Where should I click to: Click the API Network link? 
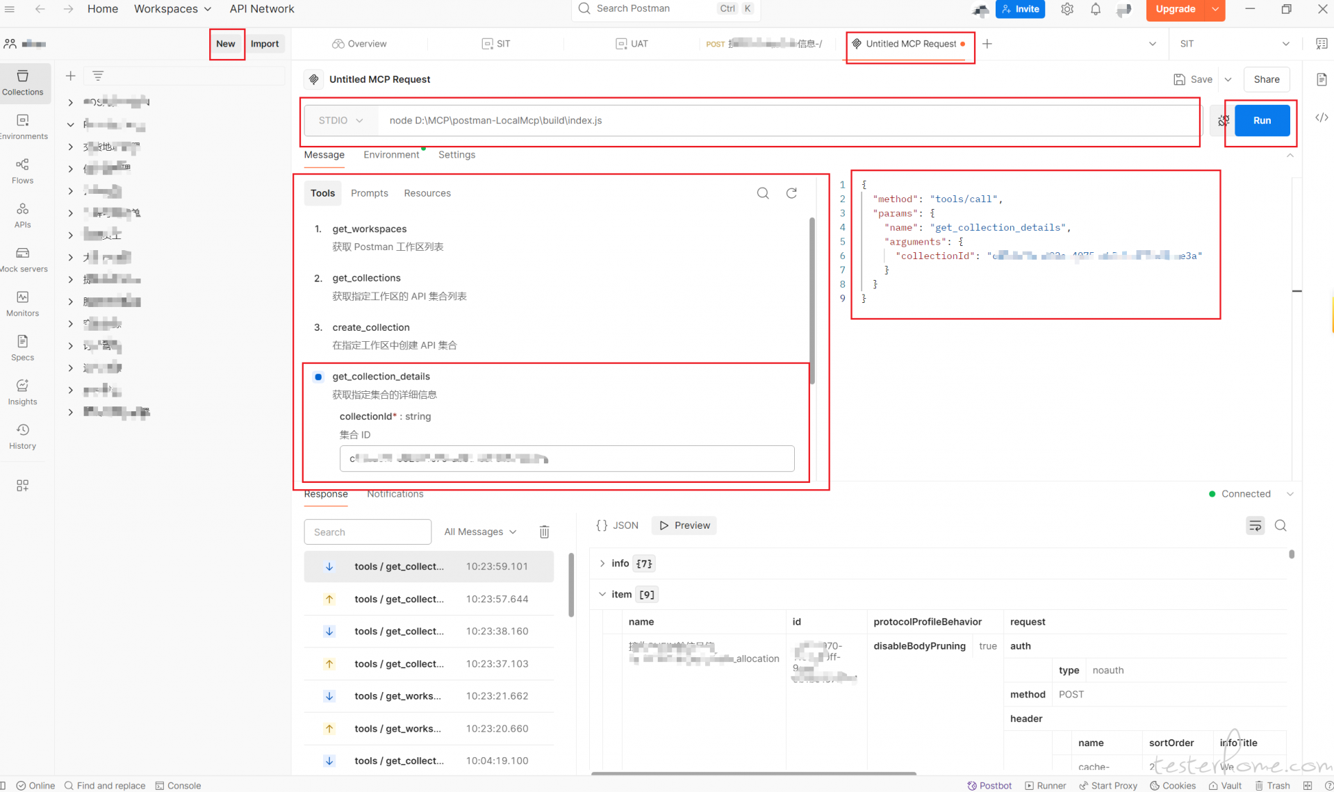[262, 9]
